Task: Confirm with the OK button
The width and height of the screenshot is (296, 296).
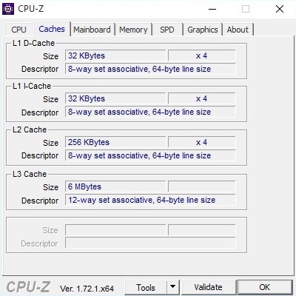Action: click(265, 287)
